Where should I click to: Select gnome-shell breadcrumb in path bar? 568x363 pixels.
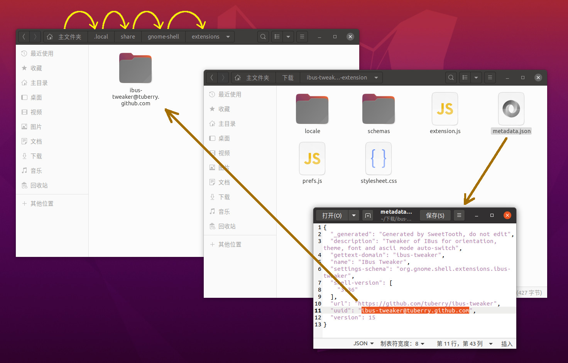(x=163, y=37)
